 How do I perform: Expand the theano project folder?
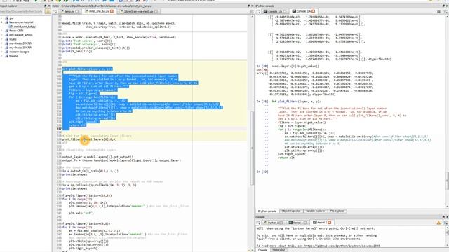[1, 56]
